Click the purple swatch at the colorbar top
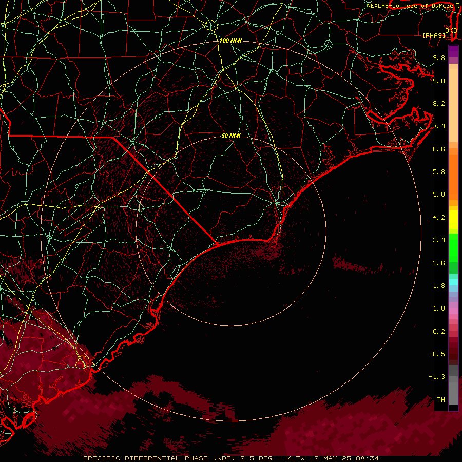This screenshot has width=462, height=462. [x=453, y=51]
